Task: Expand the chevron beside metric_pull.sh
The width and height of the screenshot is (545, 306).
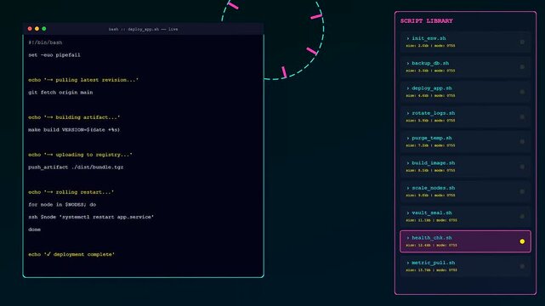Action: [x=408, y=263]
